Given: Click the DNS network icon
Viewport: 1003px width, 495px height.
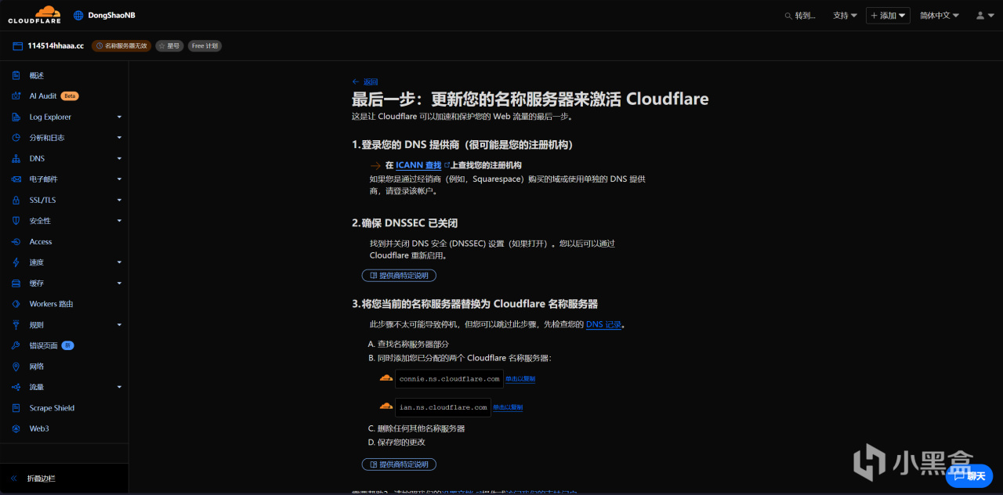Looking at the screenshot, I should pyautogui.click(x=16, y=158).
